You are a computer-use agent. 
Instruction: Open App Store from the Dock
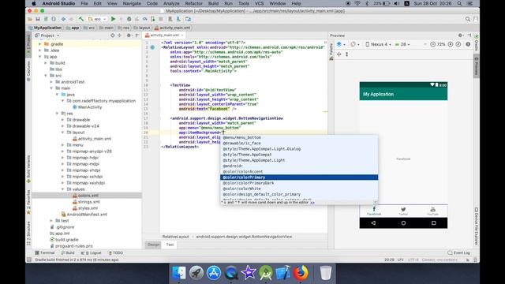(x=214, y=273)
